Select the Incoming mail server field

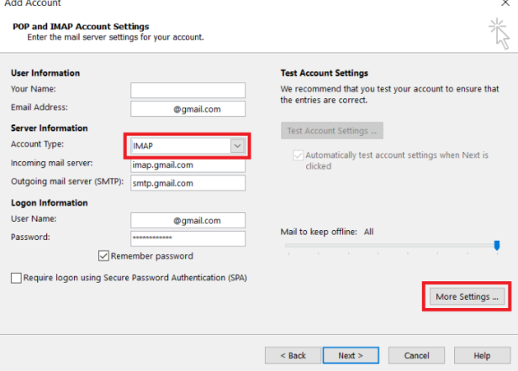click(x=188, y=165)
